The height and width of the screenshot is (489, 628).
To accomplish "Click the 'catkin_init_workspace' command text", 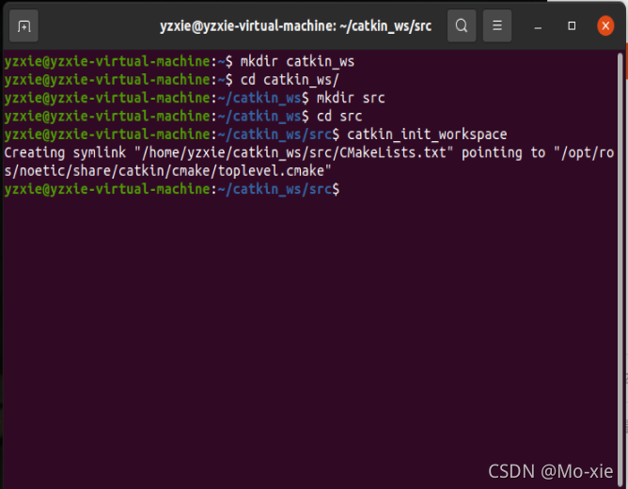I will coord(427,134).
